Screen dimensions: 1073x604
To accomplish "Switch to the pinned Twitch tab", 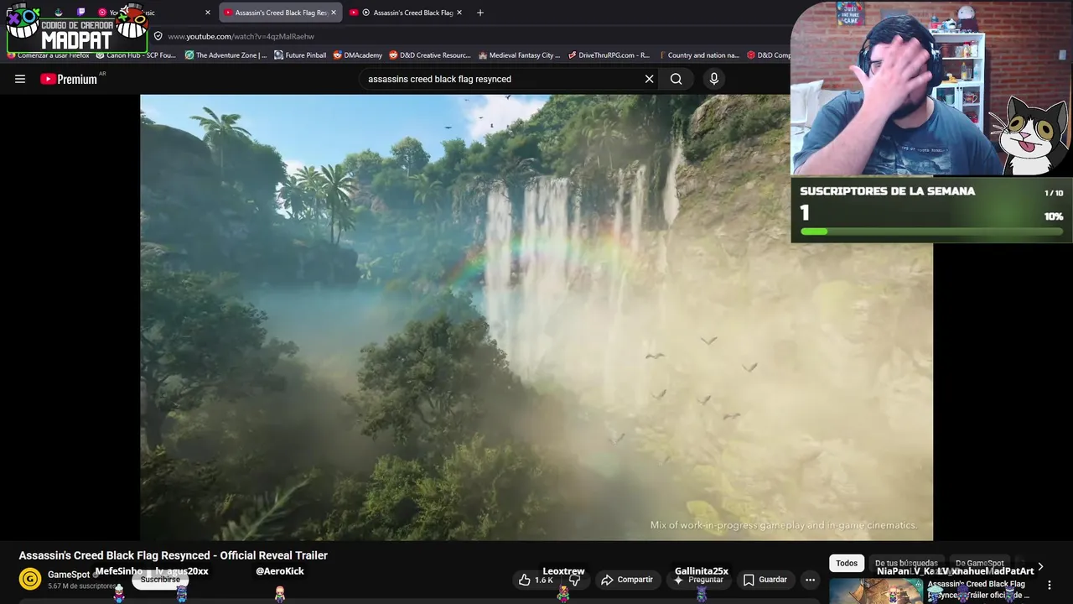I will coord(80,13).
